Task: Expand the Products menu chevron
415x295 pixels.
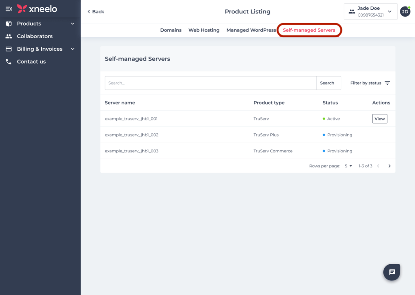Action: 73,24
